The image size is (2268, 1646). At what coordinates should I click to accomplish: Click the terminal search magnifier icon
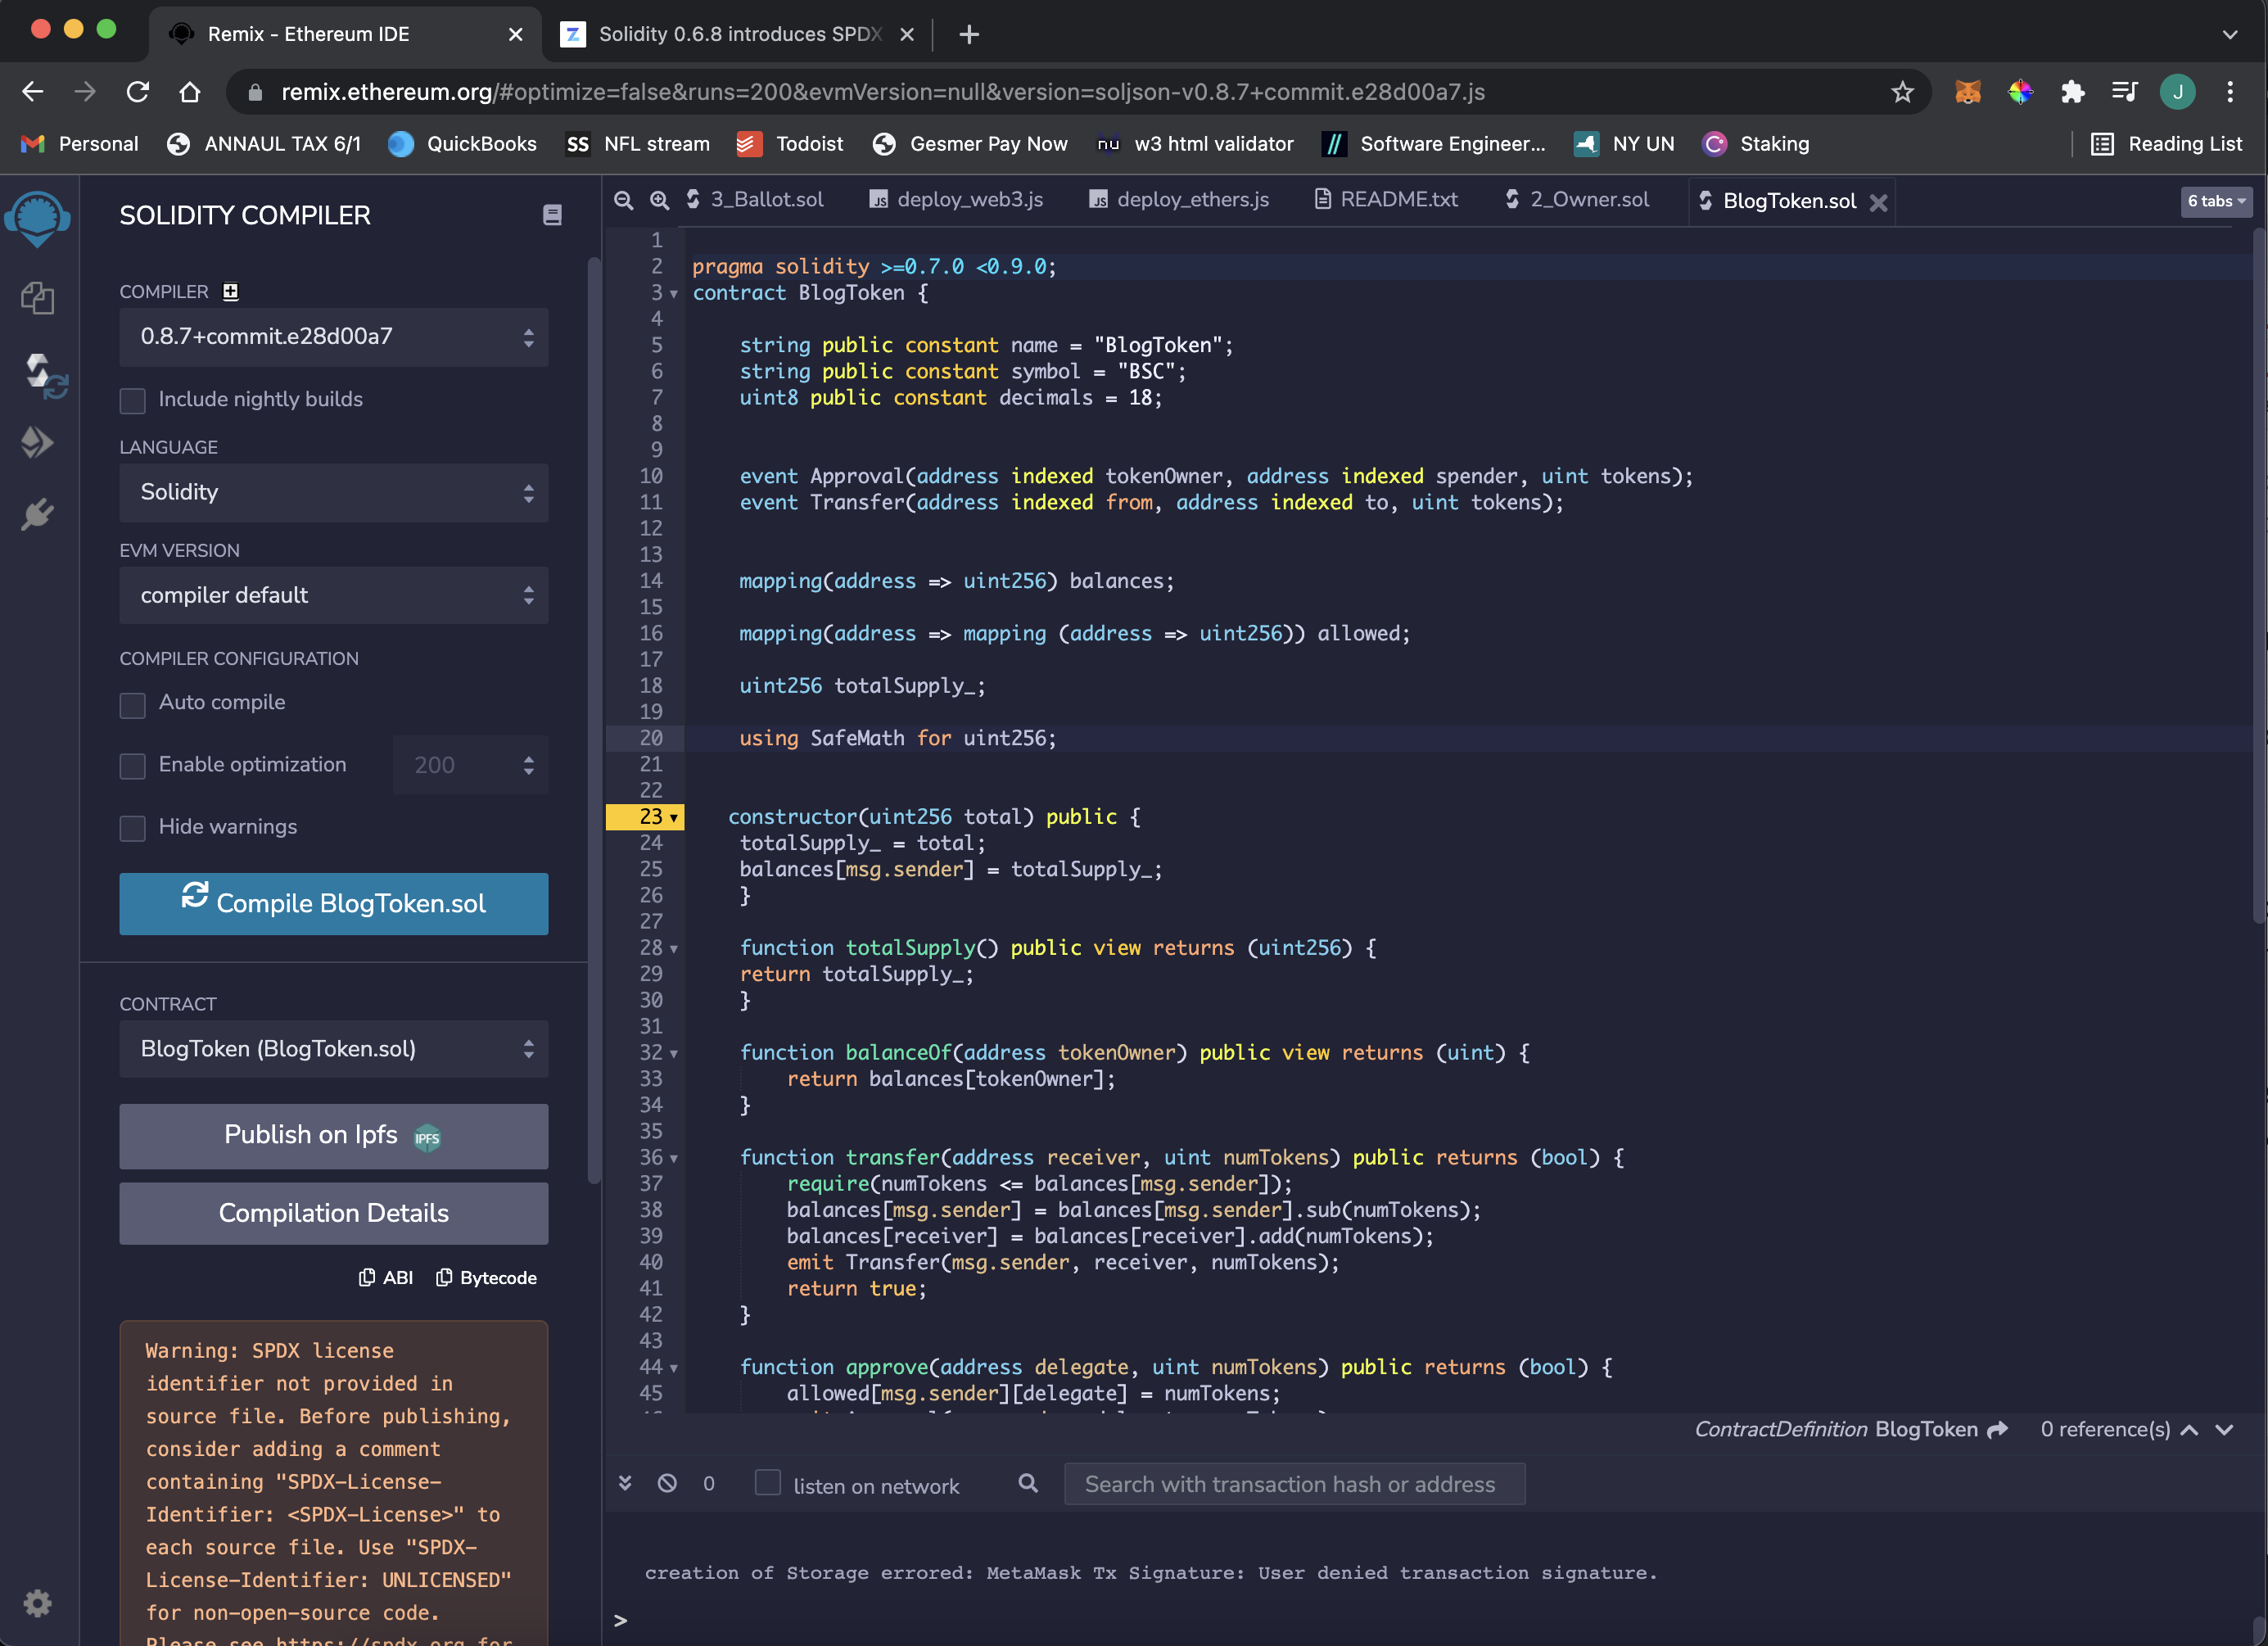click(x=1028, y=1483)
